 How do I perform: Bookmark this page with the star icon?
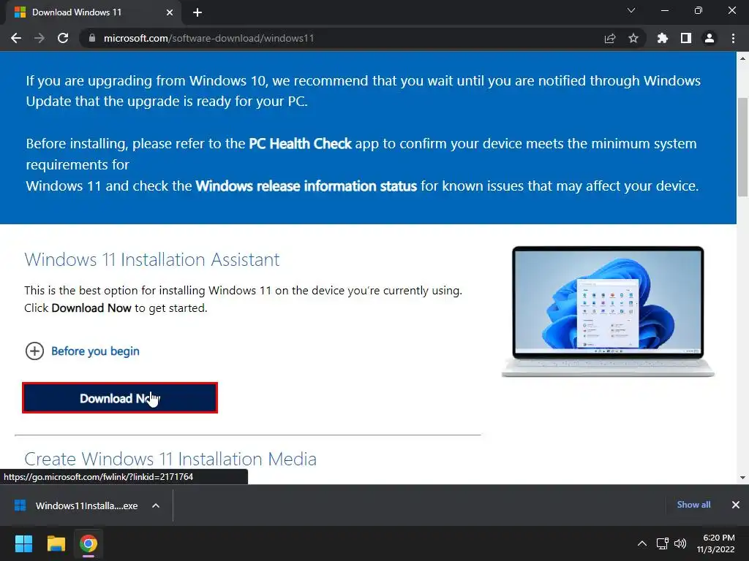point(633,38)
